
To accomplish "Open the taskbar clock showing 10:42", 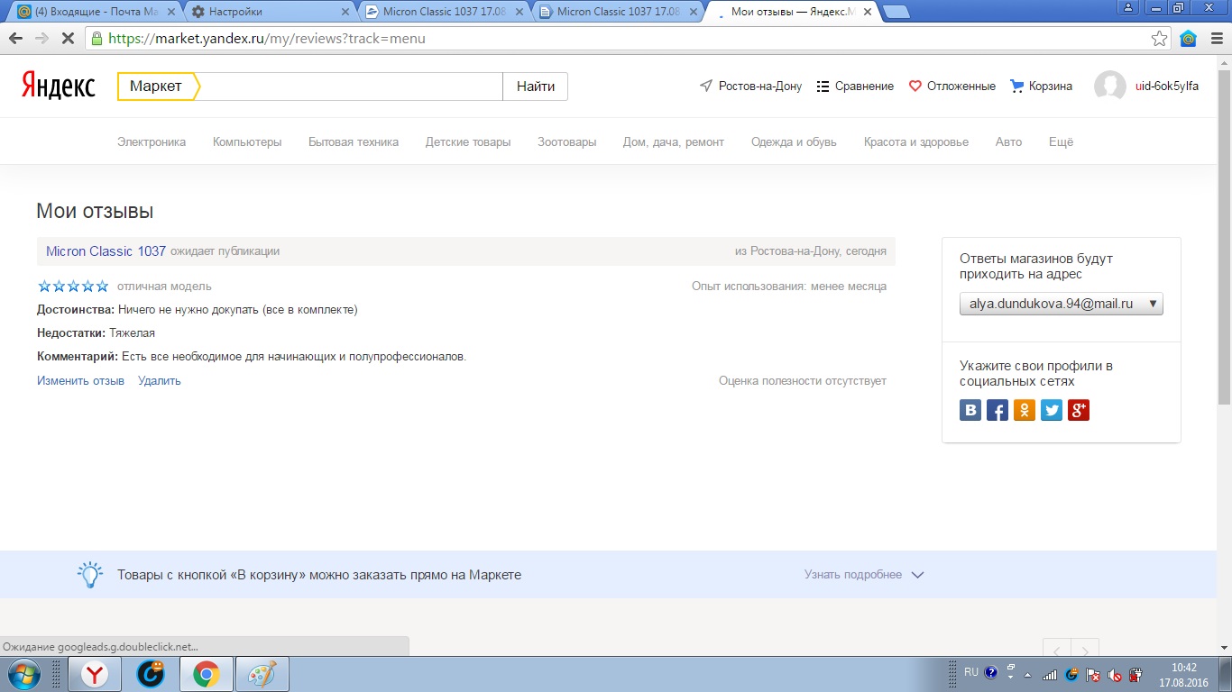I will point(1184,675).
